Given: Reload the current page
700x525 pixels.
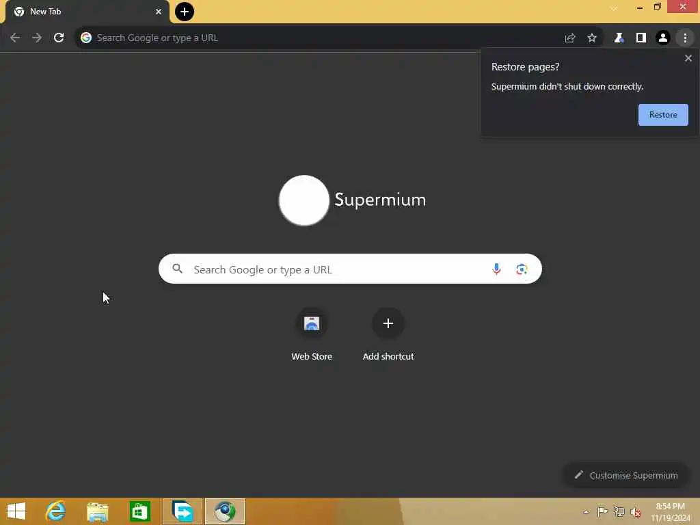Looking at the screenshot, I should [x=59, y=38].
